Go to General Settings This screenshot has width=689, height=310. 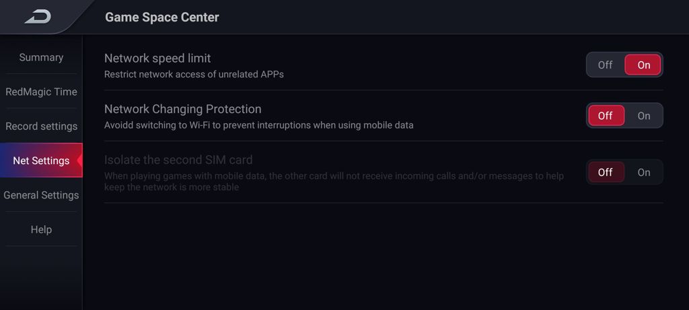[x=41, y=195]
